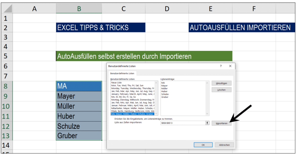297x156 pixels.
Task: Click worksheet cell containing 'Gruber'
Action: coord(79,136)
